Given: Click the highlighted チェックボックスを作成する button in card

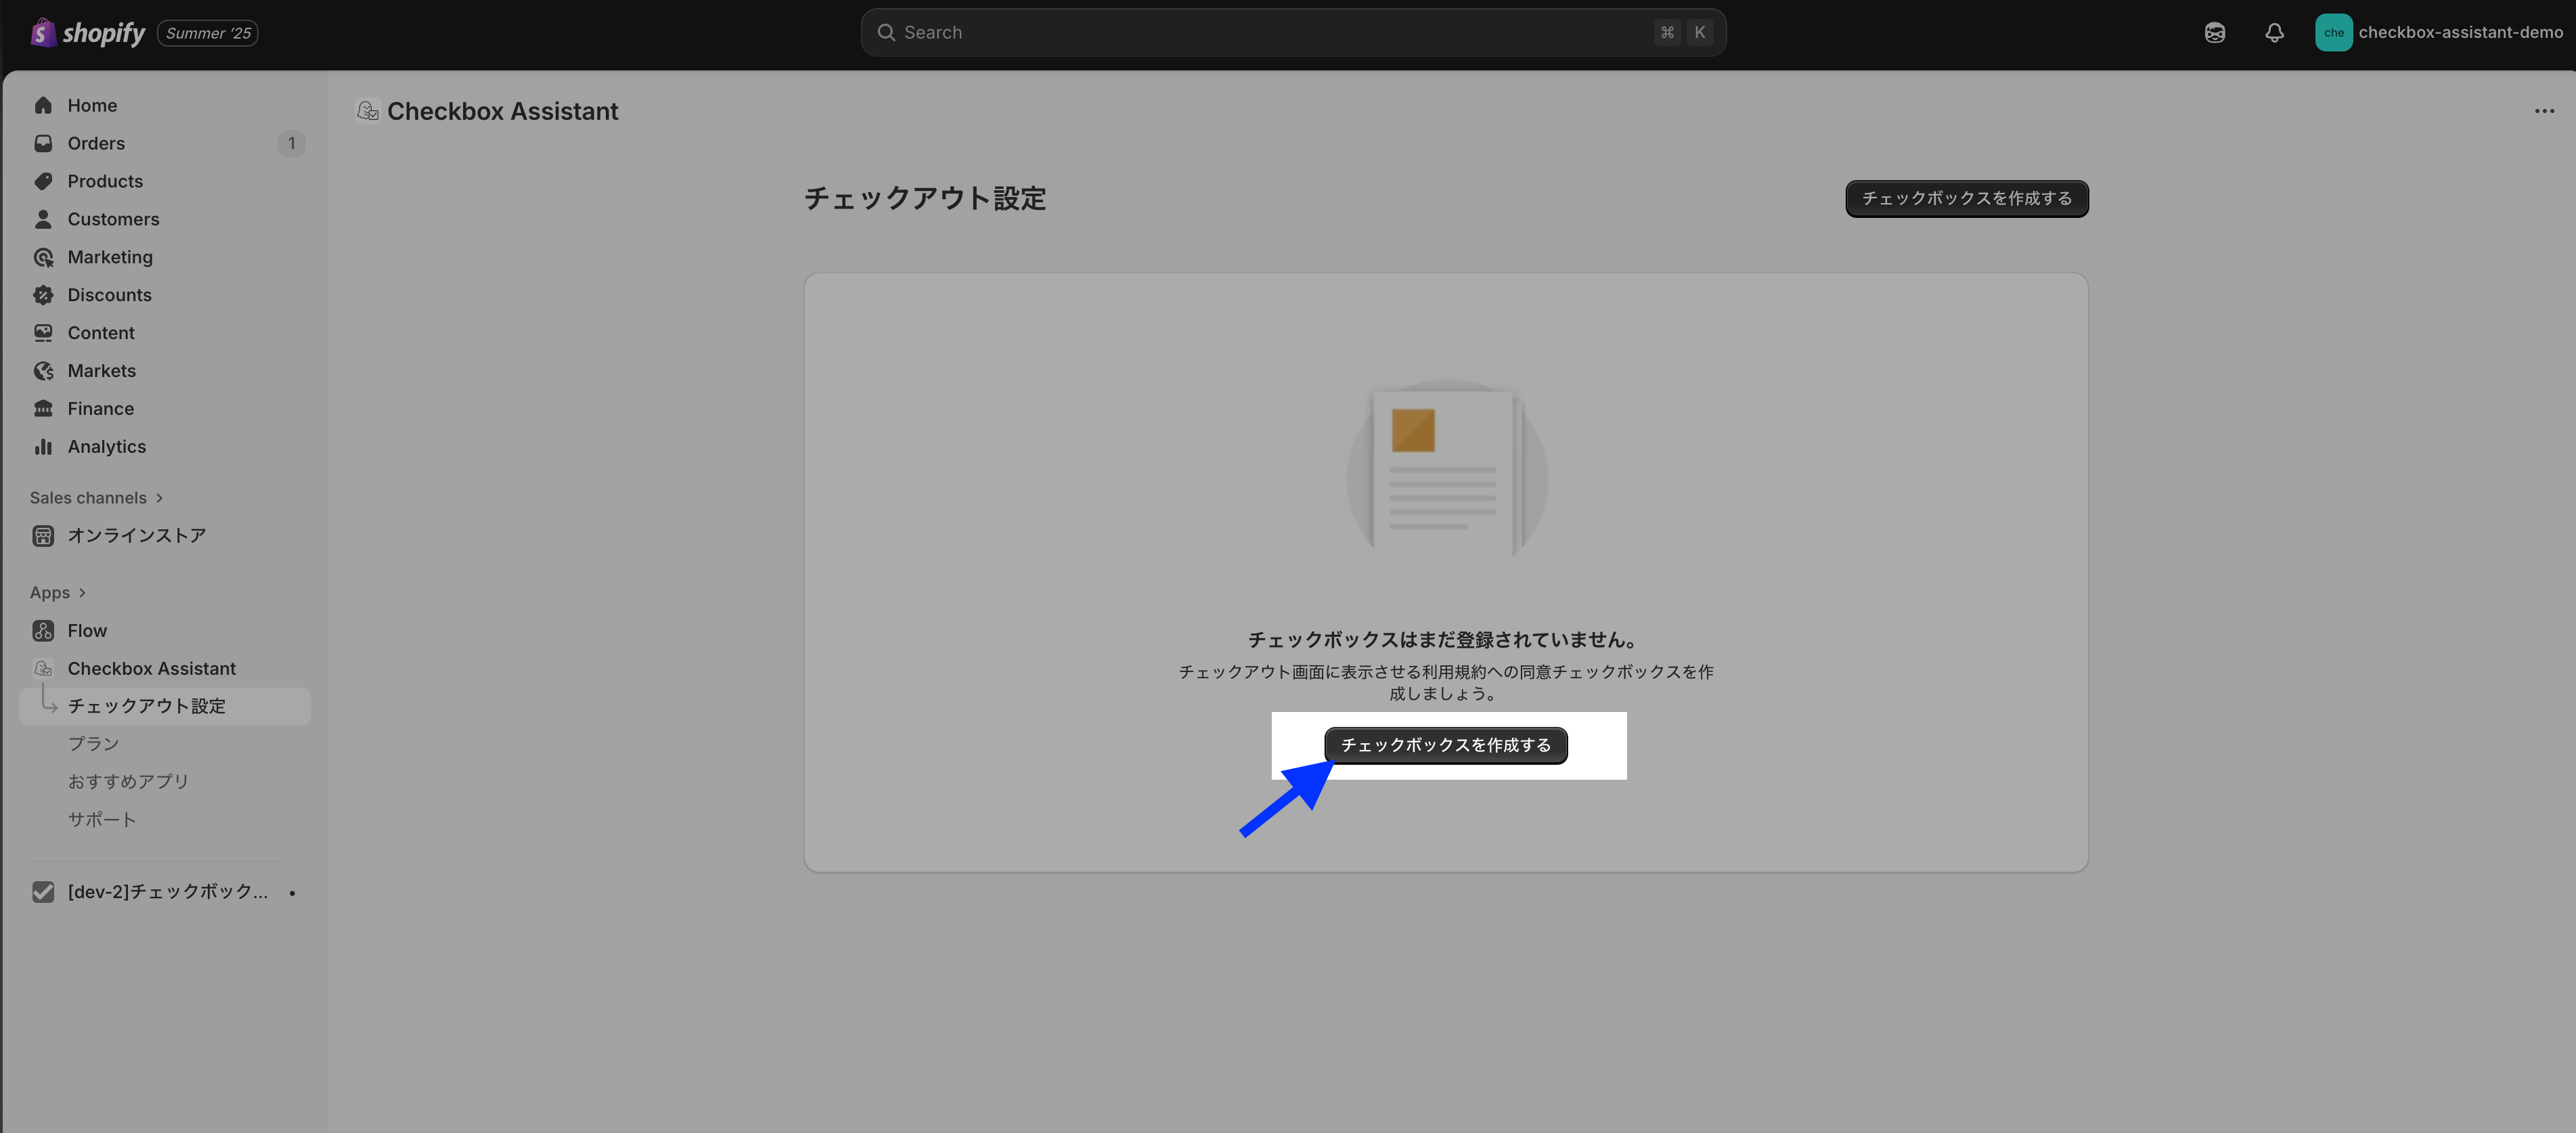Looking at the screenshot, I should point(1445,745).
